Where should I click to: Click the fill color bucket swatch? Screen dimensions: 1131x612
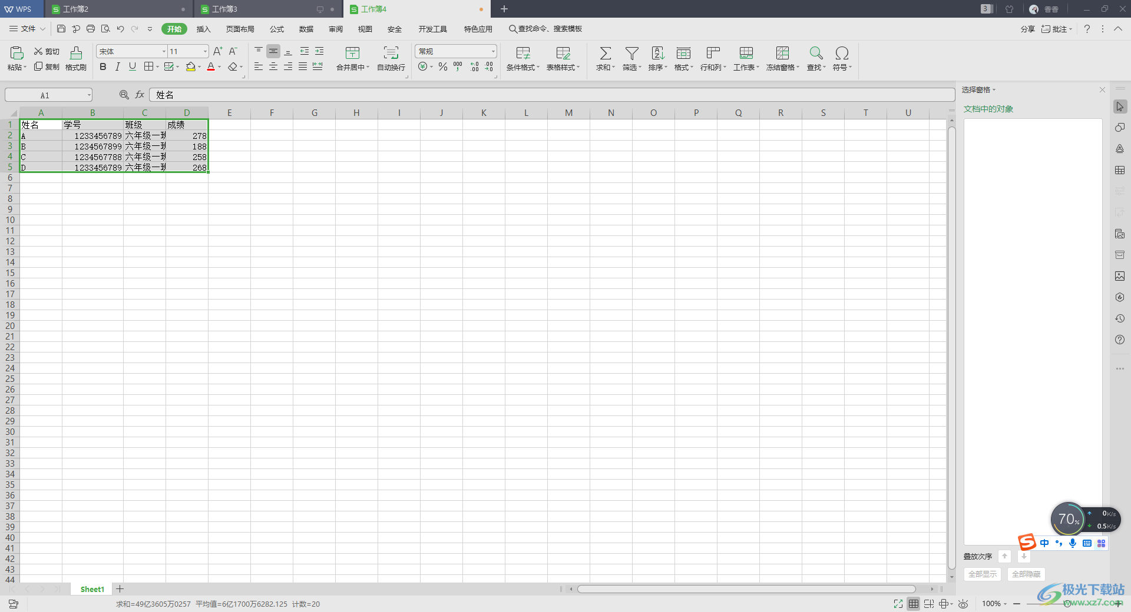(x=191, y=66)
